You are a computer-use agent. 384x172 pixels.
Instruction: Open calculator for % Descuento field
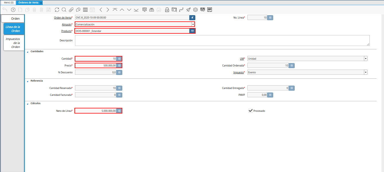119,72
